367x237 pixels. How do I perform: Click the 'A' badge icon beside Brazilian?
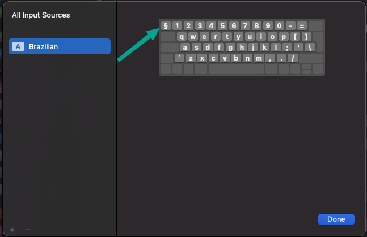[x=18, y=46]
